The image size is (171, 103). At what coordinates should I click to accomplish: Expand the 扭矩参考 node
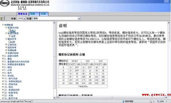point(6,47)
